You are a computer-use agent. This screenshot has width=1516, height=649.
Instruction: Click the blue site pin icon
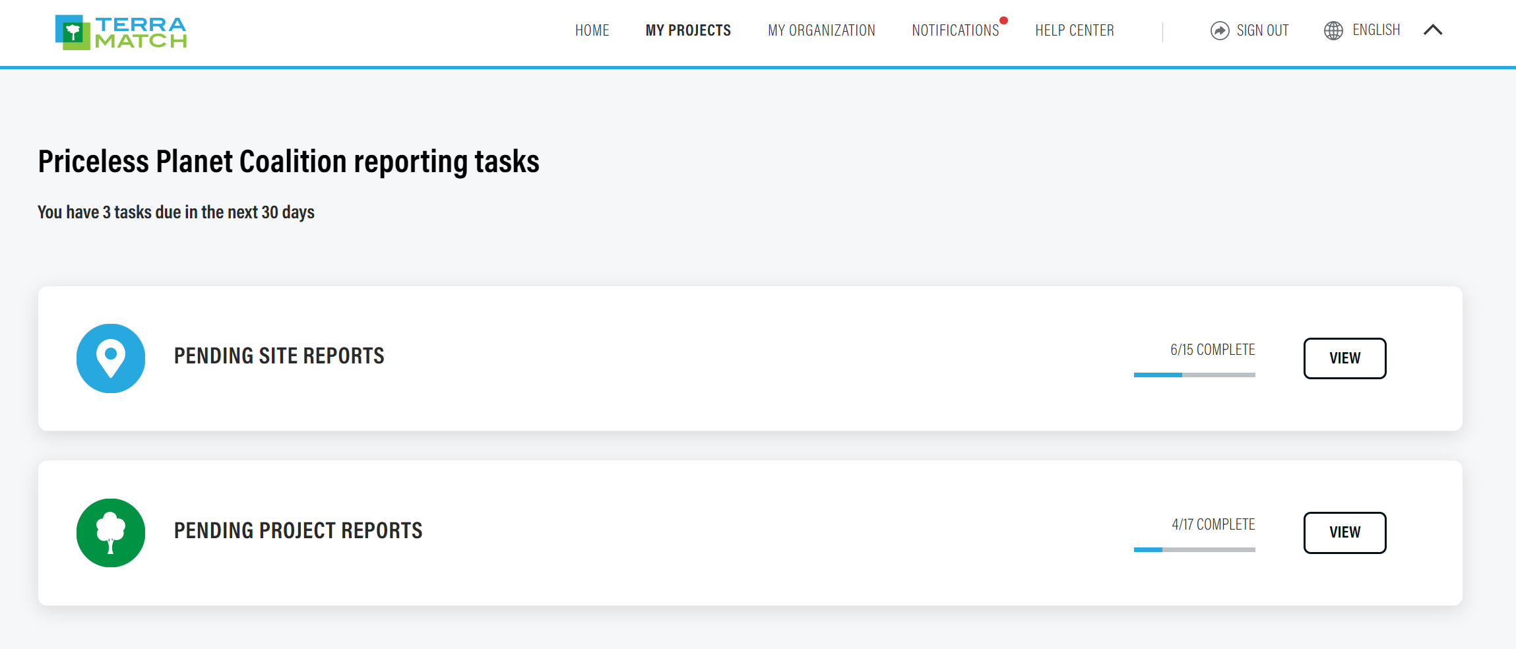pyautogui.click(x=111, y=358)
